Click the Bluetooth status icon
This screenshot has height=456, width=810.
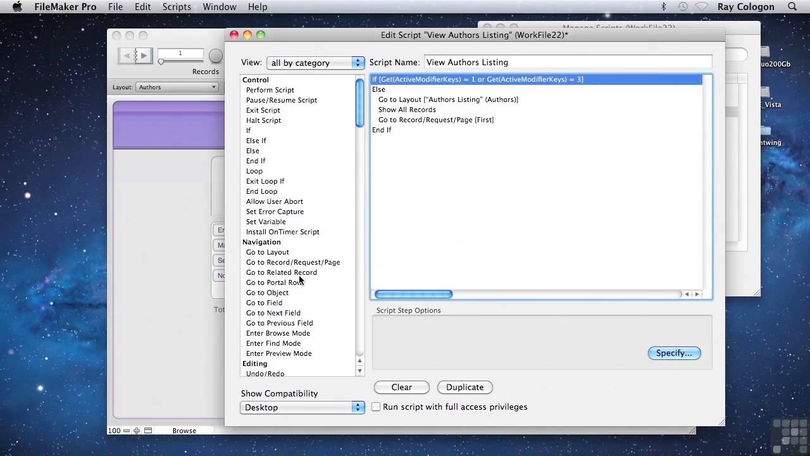pyautogui.click(x=664, y=7)
